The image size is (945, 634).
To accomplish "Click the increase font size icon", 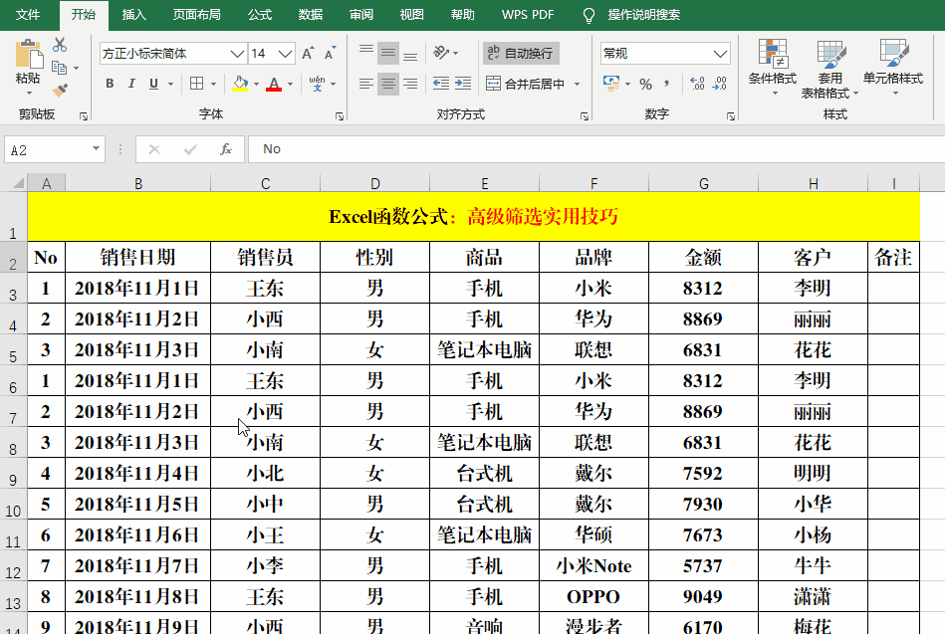I will (306, 53).
